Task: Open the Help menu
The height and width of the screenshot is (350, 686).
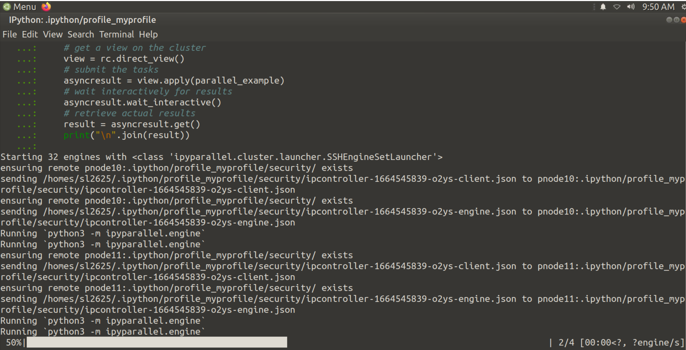Action: point(148,34)
